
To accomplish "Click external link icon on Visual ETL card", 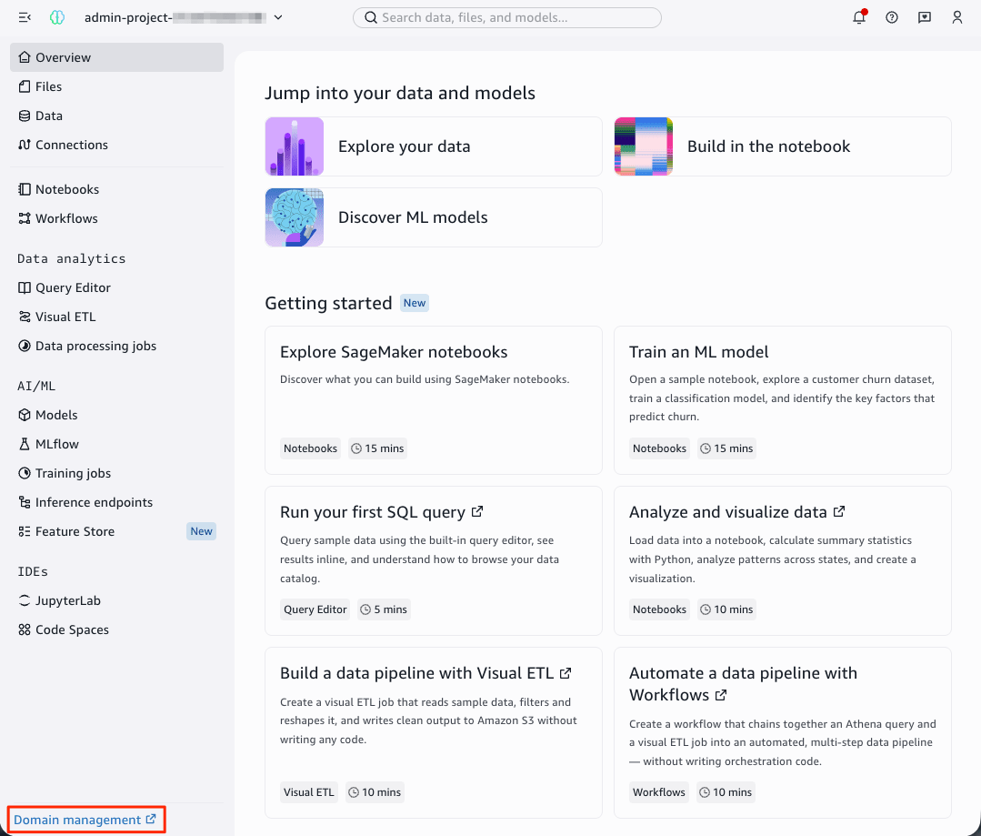I will click(566, 673).
